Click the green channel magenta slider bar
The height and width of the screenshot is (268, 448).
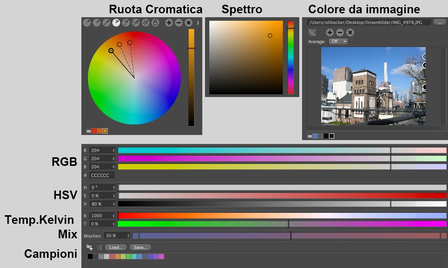point(282,158)
